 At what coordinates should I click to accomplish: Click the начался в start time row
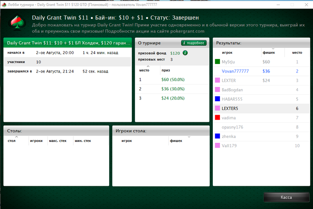tap(68, 52)
